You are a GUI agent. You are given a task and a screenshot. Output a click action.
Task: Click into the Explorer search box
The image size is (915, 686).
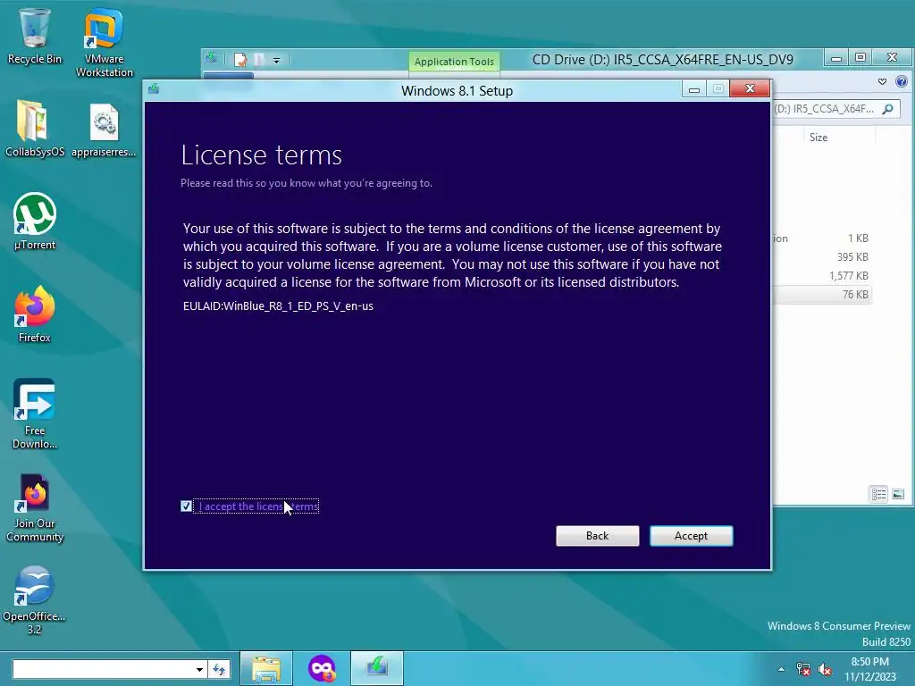[836, 108]
